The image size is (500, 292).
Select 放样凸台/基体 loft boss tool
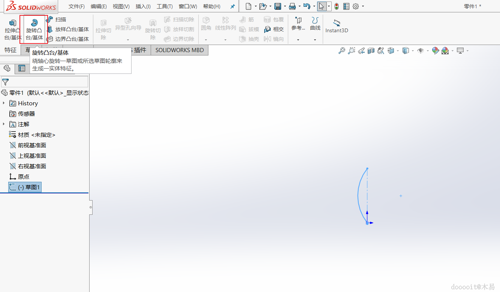67,29
